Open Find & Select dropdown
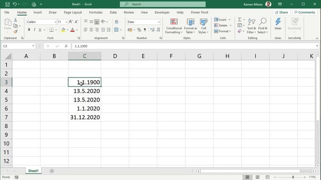The height and width of the screenshot is (180, 321). click(263, 26)
